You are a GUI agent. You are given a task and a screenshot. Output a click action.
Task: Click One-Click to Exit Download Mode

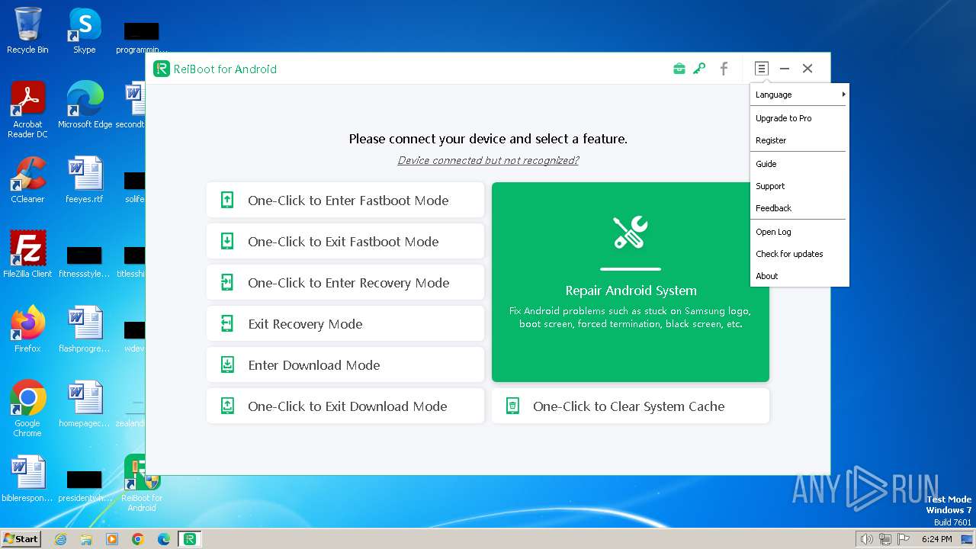pos(345,406)
